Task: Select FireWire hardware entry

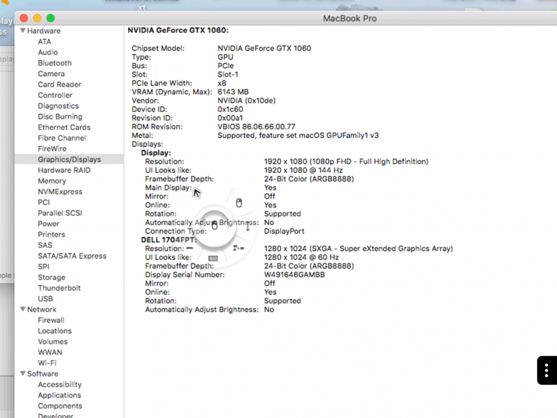Action: [52, 149]
